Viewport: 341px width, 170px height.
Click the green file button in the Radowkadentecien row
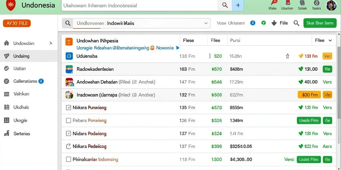pos(327,69)
